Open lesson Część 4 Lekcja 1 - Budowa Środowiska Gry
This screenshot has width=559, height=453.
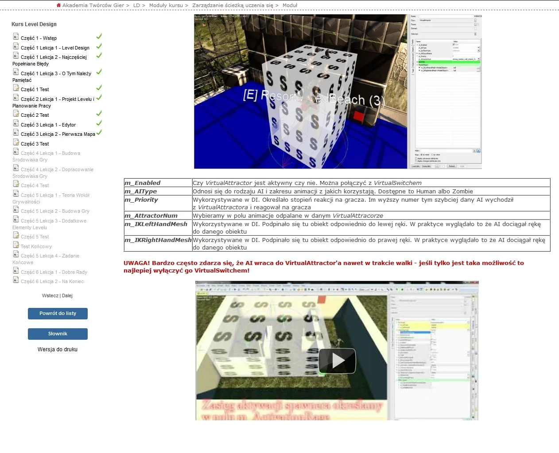pyautogui.click(x=47, y=156)
